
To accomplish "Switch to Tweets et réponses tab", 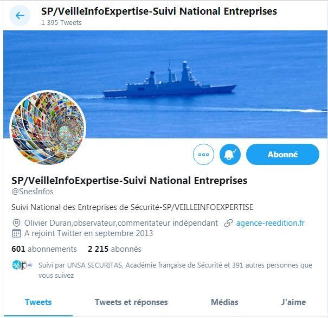I will click(x=131, y=302).
